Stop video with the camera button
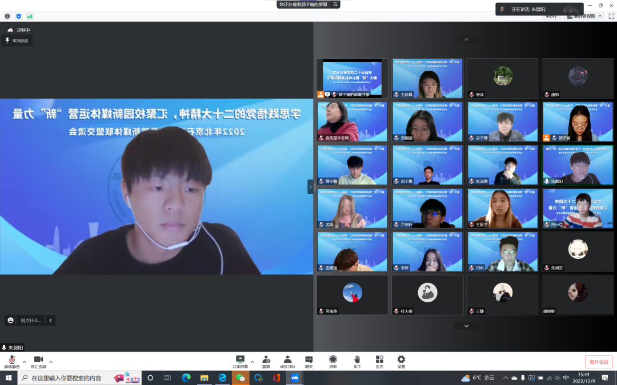The width and height of the screenshot is (617, 385). 38,360
